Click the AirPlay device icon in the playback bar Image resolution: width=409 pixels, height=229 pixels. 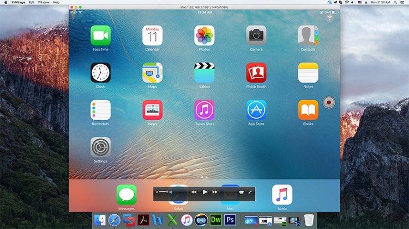[241, 192]
